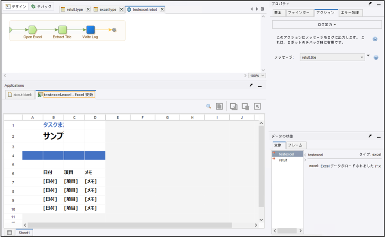This screenshot has width=386, height=240.
Task: Click the window-with-hand toolbar icon
Action: [245, 106]
